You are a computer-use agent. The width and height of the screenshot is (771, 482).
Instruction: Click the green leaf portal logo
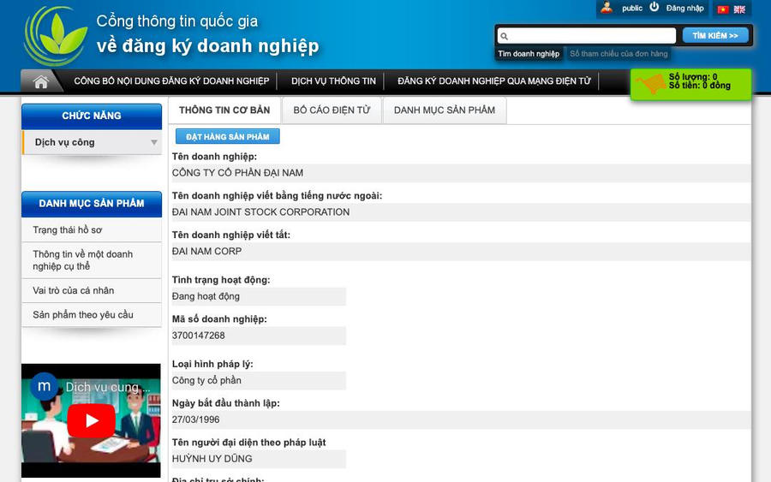point(56,35)
